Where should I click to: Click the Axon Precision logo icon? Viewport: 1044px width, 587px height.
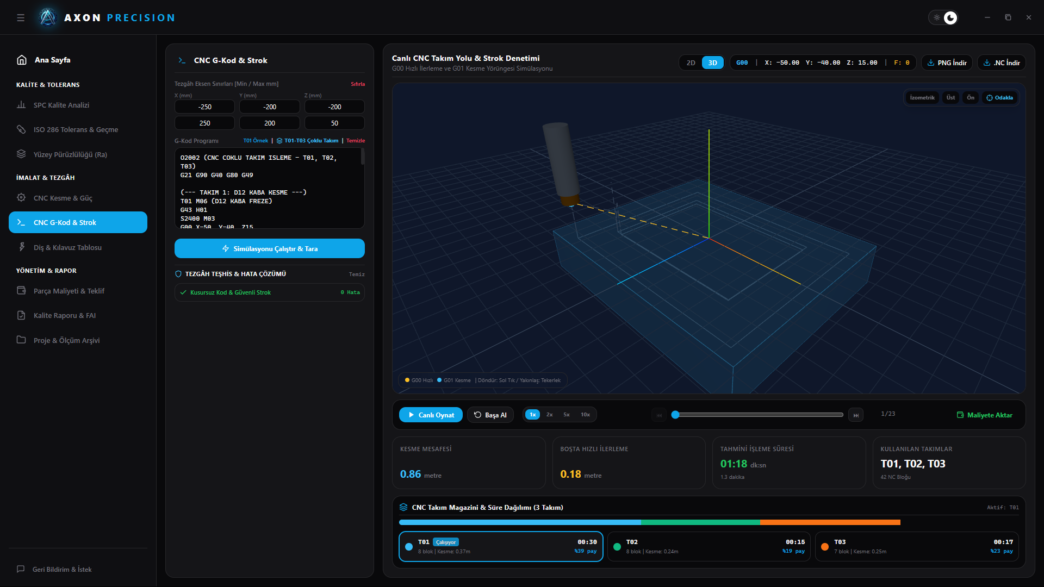click(48, 17)
